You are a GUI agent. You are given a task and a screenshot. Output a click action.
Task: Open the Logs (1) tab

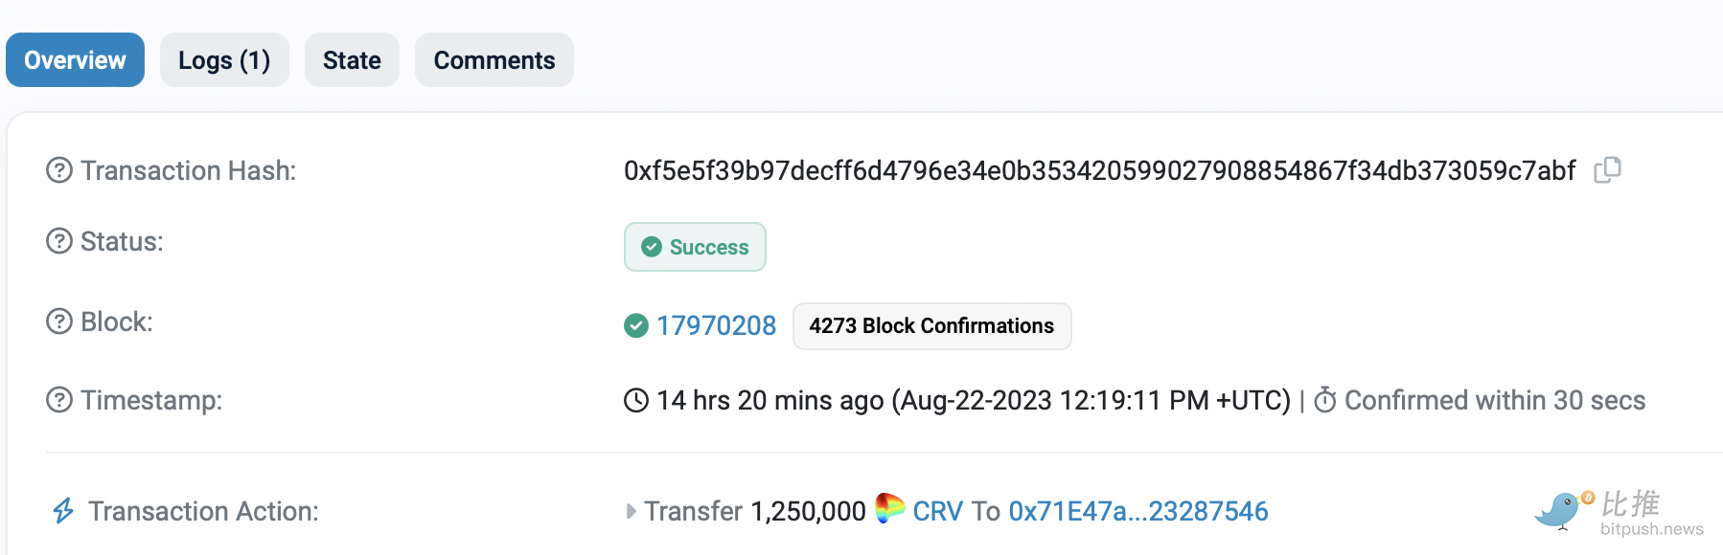click(224, 60)
